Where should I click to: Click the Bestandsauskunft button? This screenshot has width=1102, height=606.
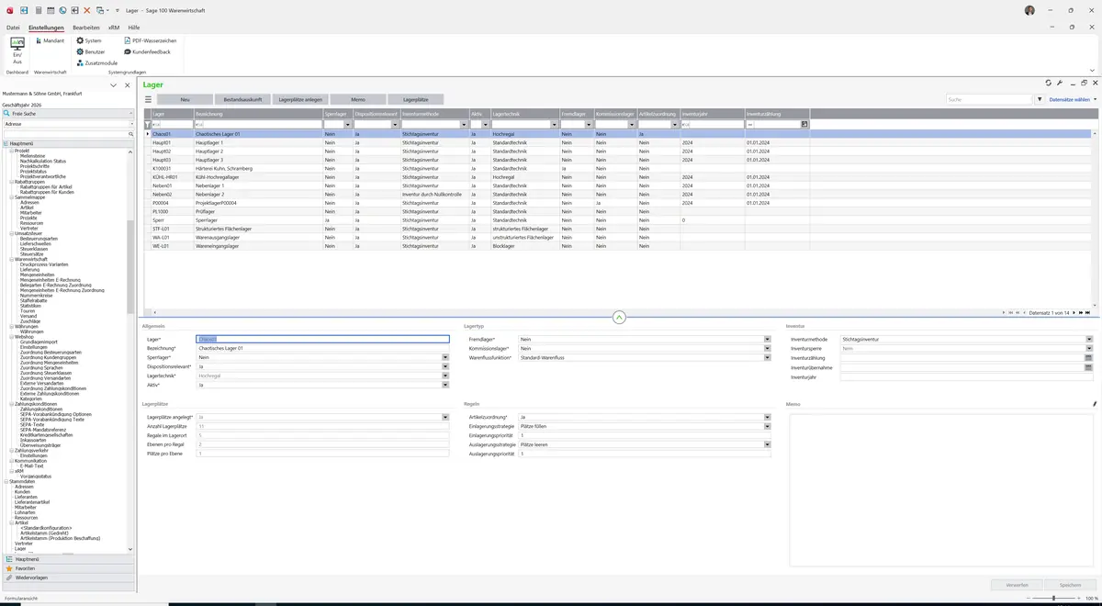[242, 99]
